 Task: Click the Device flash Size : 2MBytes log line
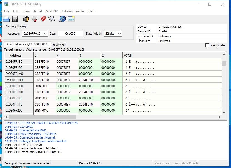pyautogui.click(x=31, y=148)
